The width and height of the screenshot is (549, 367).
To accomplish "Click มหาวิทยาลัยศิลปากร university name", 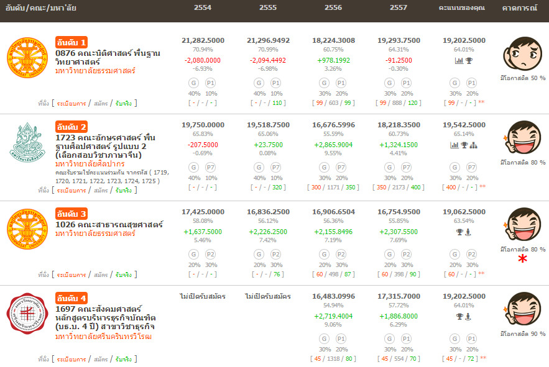I will tap(90, 164).
